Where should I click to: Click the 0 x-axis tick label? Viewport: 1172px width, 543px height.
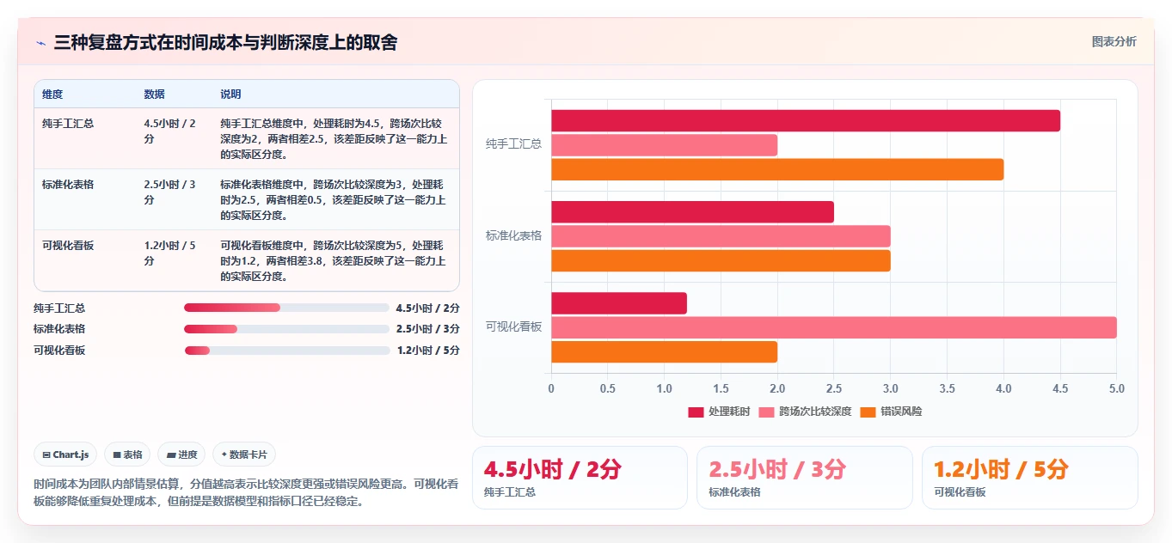[551, 388]
